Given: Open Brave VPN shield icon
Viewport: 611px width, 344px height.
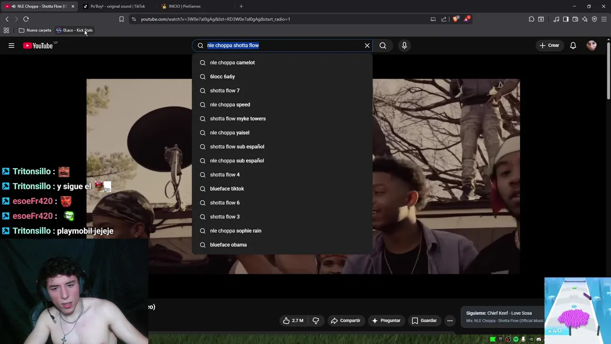Looking at the screenshot, I should point(594,19).
